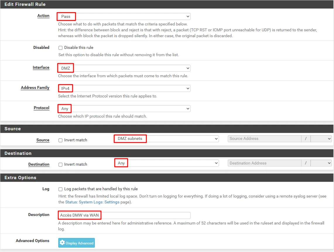Screen dimensions: 334x252
Task: Enable Log packets handled by this rule
Action: pos(61,189)
